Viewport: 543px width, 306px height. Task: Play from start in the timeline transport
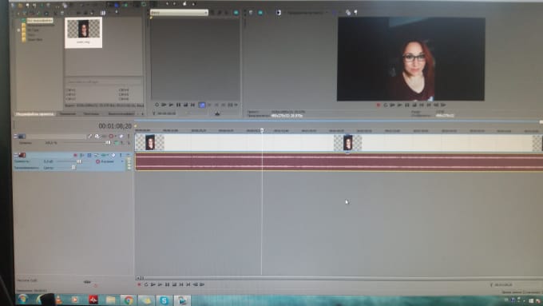(x=153, y=284)
